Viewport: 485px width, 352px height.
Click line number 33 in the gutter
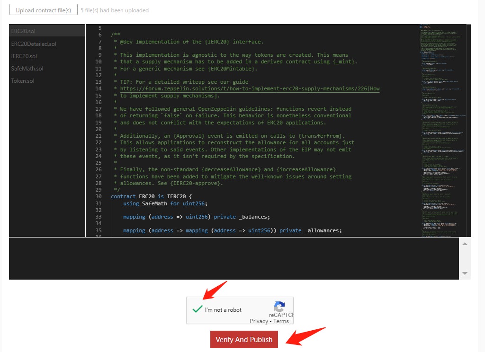(x=98, y=217)
